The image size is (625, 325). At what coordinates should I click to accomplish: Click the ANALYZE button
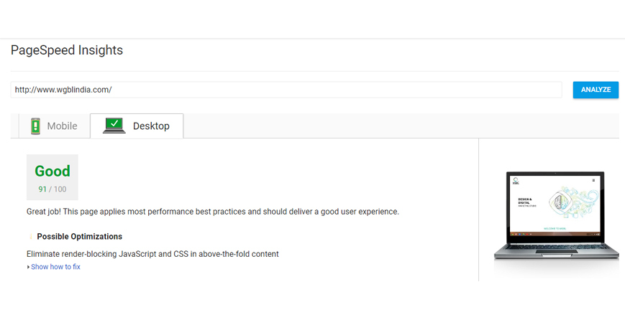tap(596, 90)
